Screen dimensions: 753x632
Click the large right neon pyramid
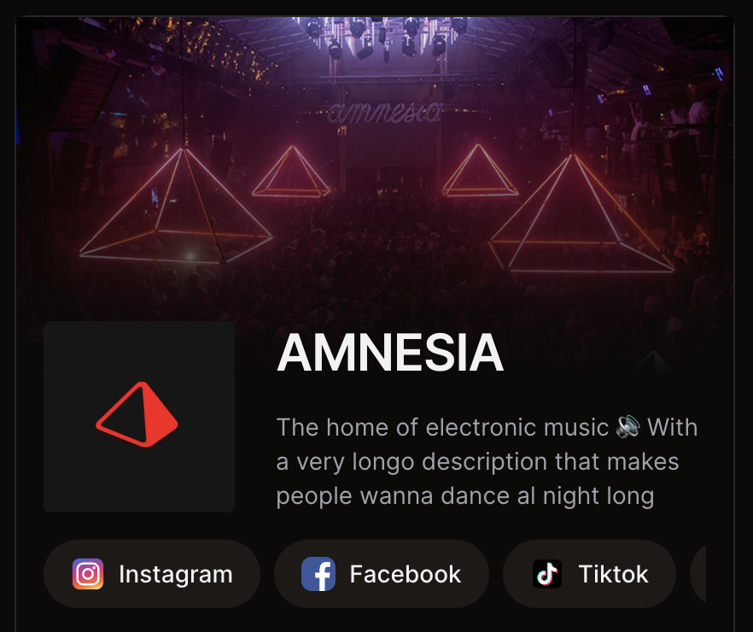coord(581,214)
